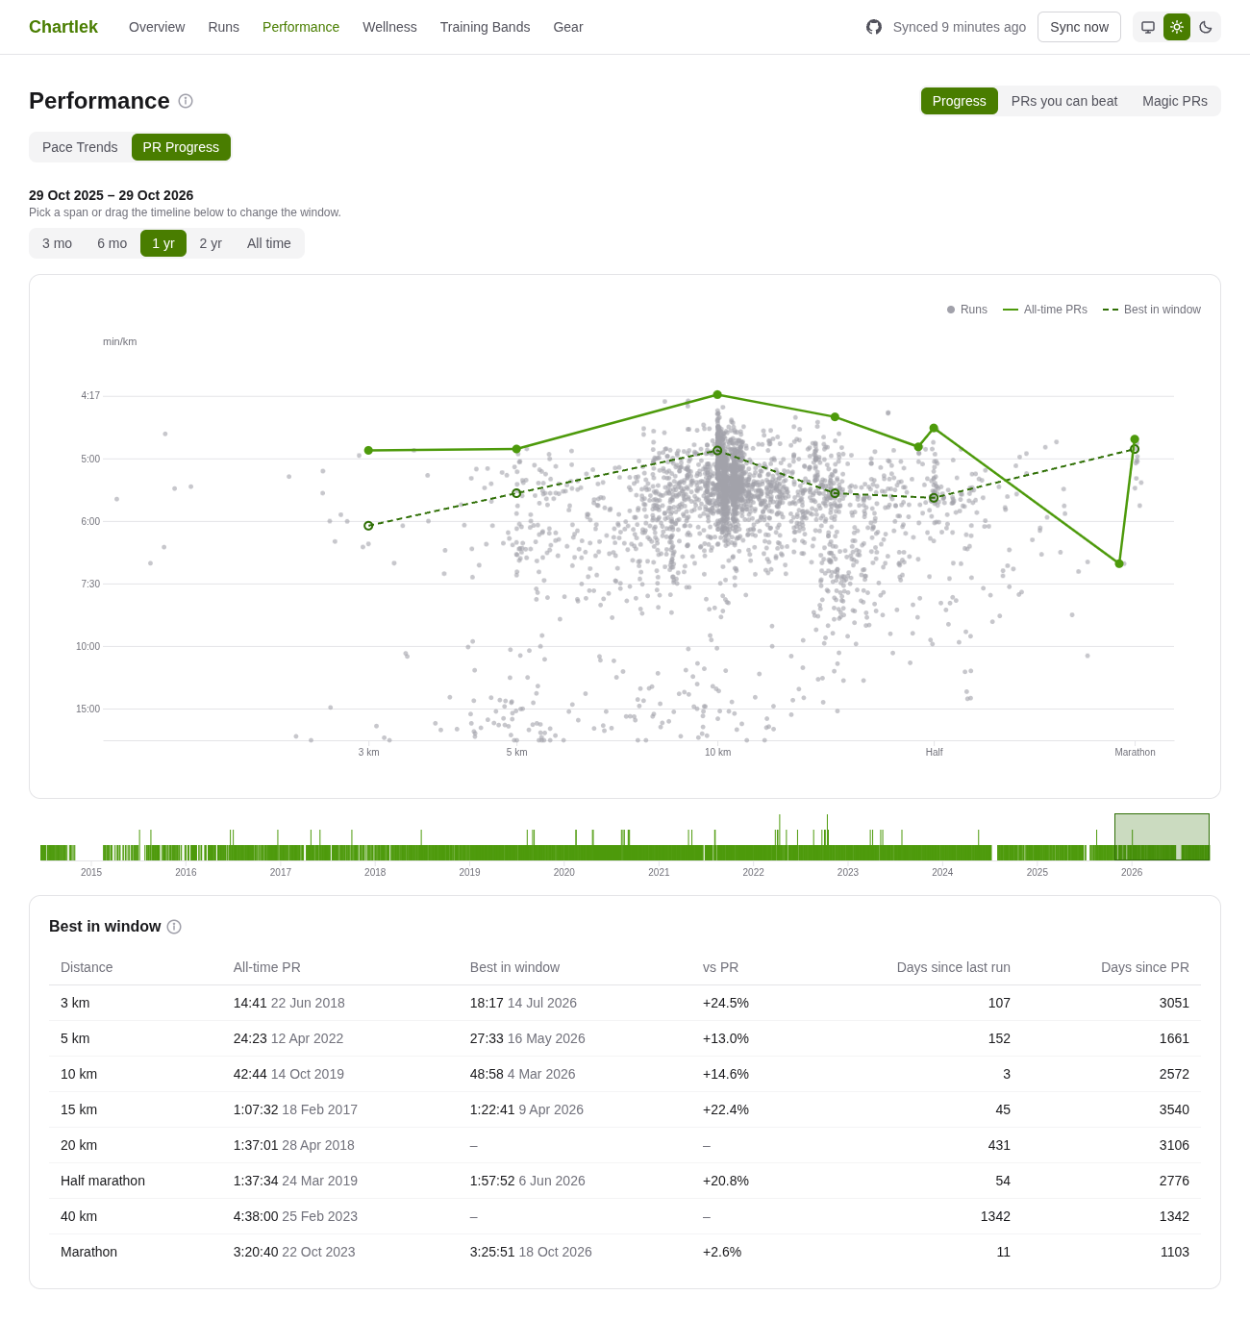Image resolution: width=1250 pixels, height=1320 pixels.
Task: Click the Days since PR column header
Action: [x=1145, y=967]
